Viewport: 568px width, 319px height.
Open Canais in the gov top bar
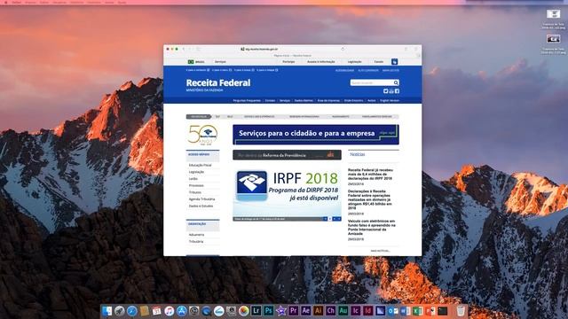coord(379,62)
